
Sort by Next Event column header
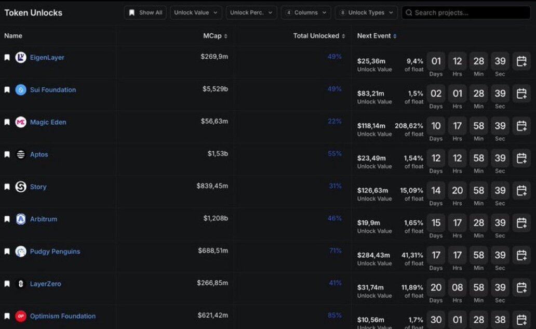click(x=377, y=36)
